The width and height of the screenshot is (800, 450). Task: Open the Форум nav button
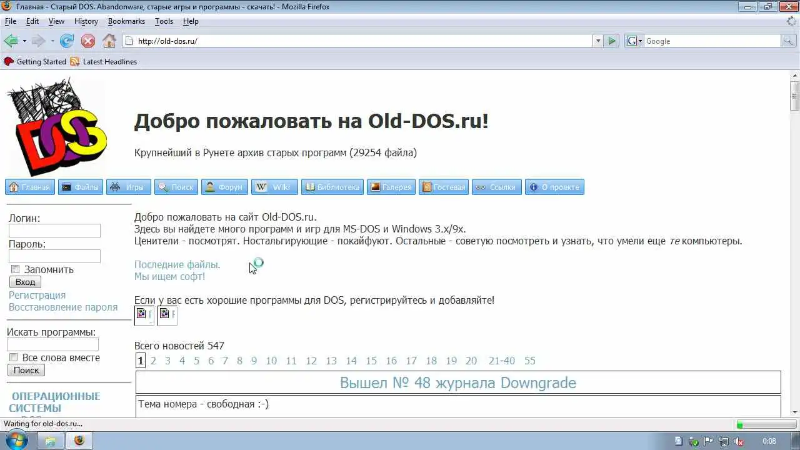(224, 187)
